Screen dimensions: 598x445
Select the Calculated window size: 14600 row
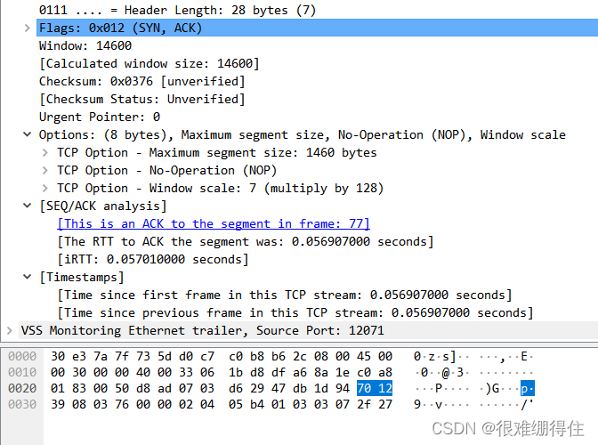point(149,63)
